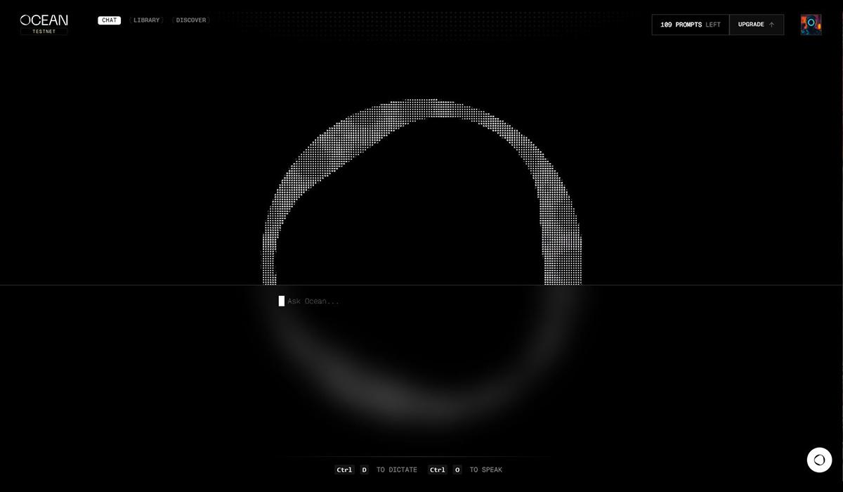Open the profile avatar menu
Image resolution: width=843 pixels, height=492 pixels.
click(811, 25)
